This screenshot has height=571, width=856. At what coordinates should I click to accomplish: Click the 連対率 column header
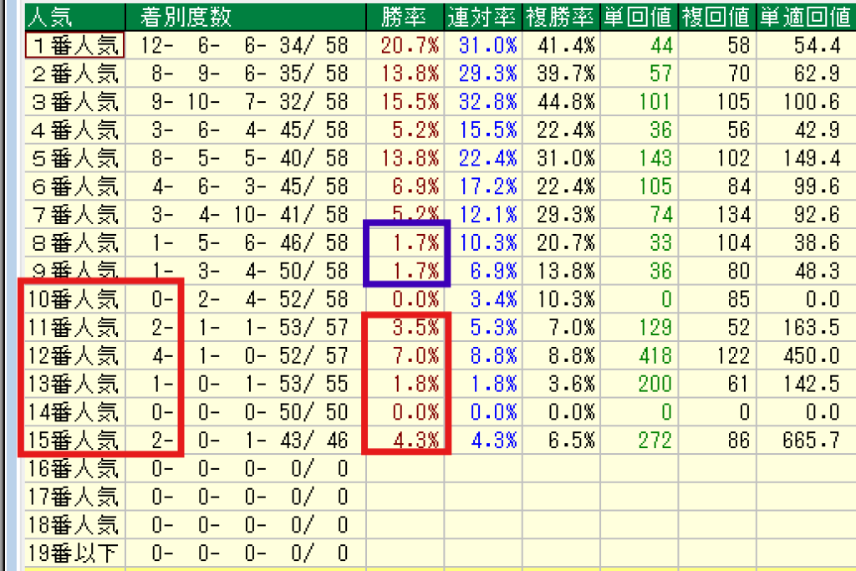pyautogui.click(x=482, y=16)
